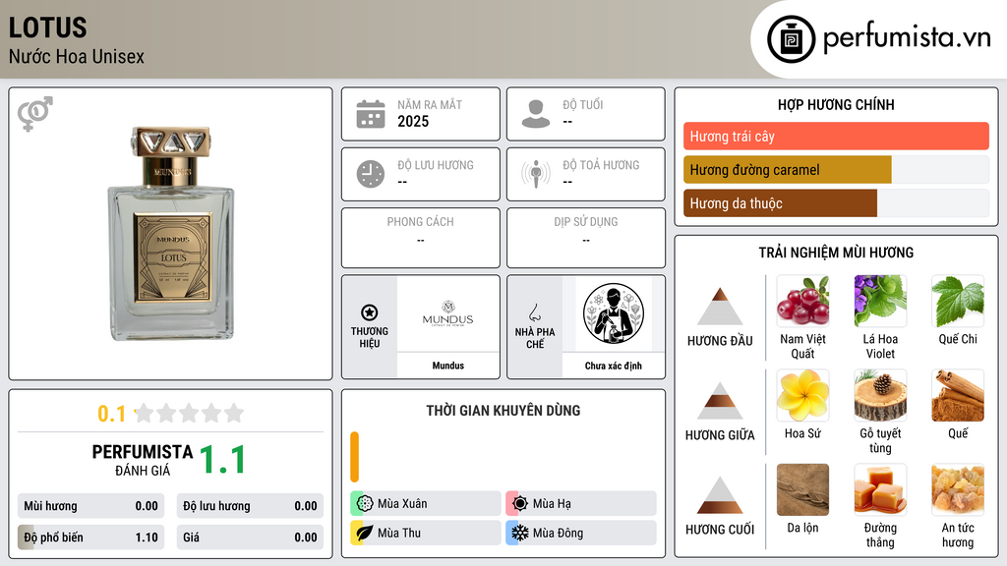
Task: Select the Mùa Hạ season chip
Action: coord(581,504)
